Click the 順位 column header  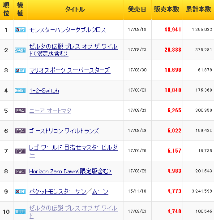tap(6, 9)
